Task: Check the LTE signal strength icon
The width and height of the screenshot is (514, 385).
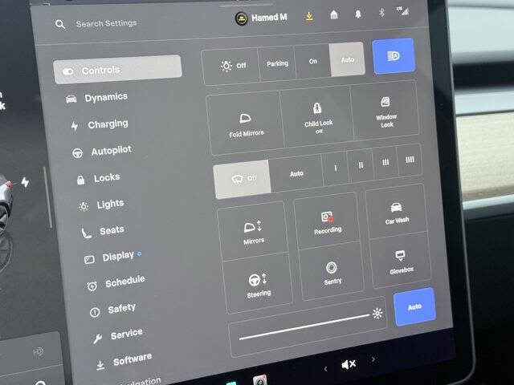Action: [x=403, y=11]
